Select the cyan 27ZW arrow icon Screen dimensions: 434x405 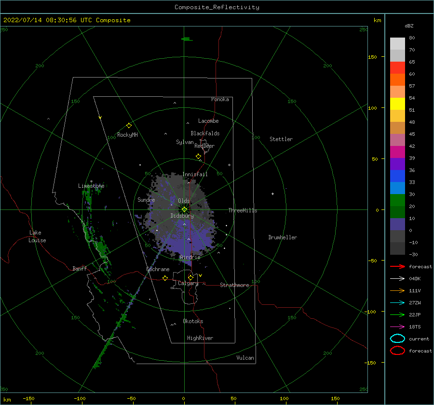(397, 303)
